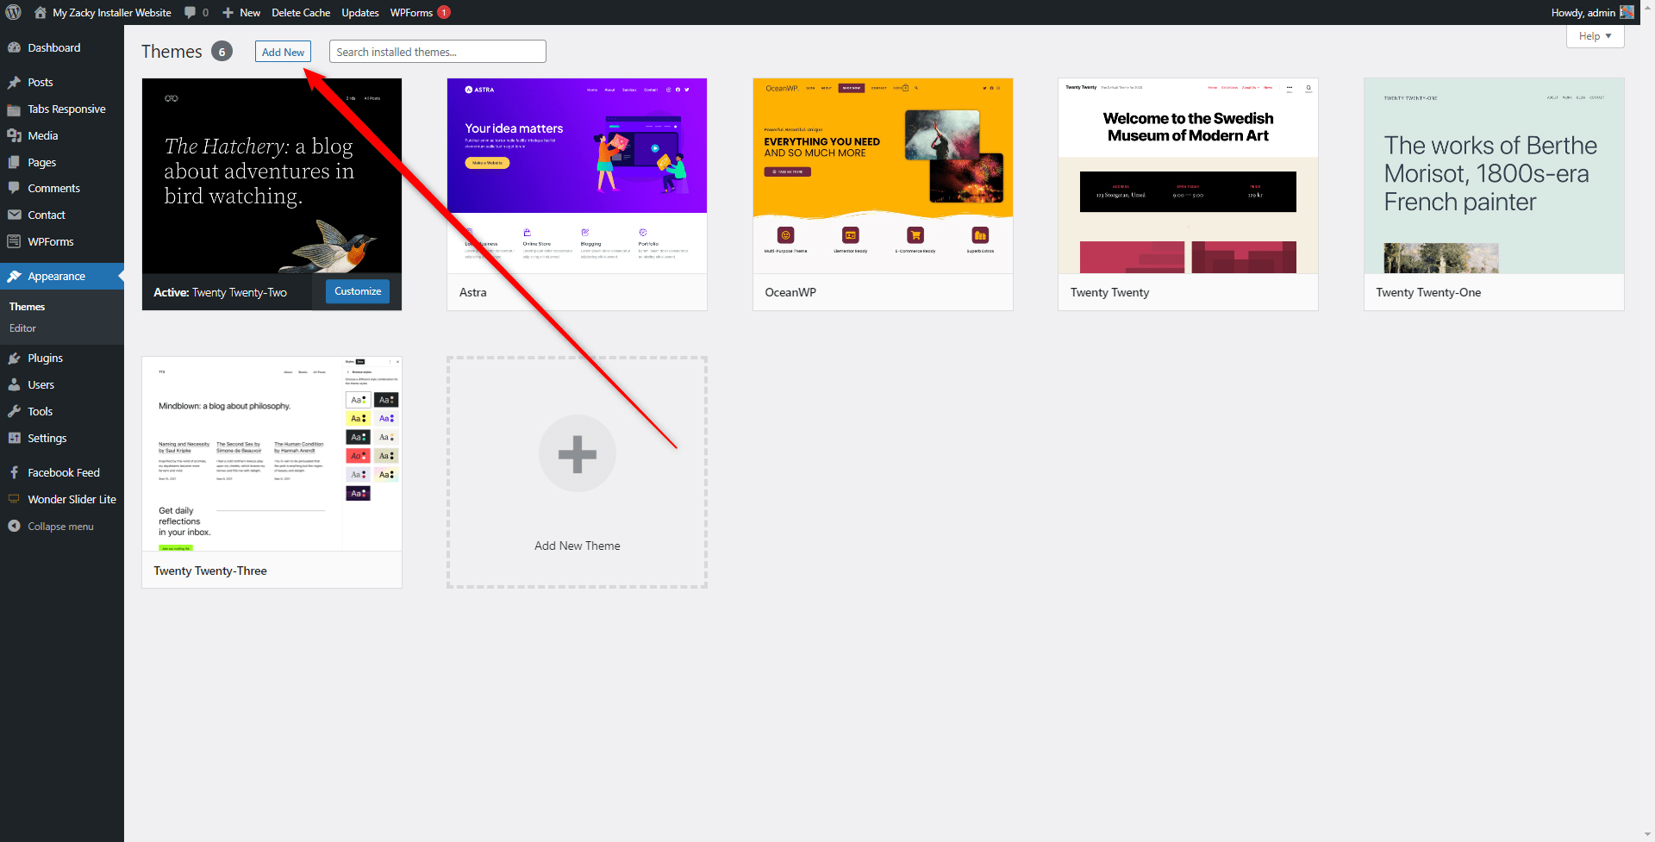Click the Facebook Feed icon
This screenshot has height=842, width=1655.
coord(14,472)
